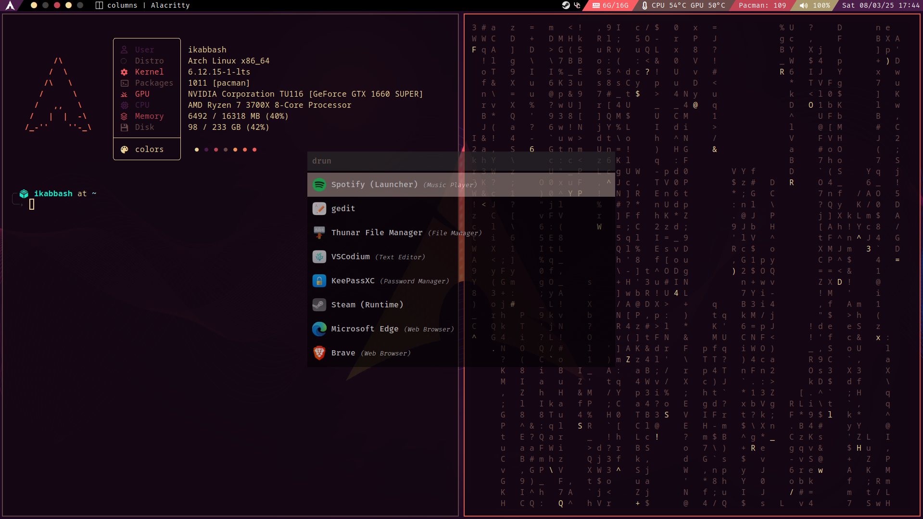923x519 pixels.
Task: Click the Memory stack icon in the fetch panel
Action: (124, 116)
